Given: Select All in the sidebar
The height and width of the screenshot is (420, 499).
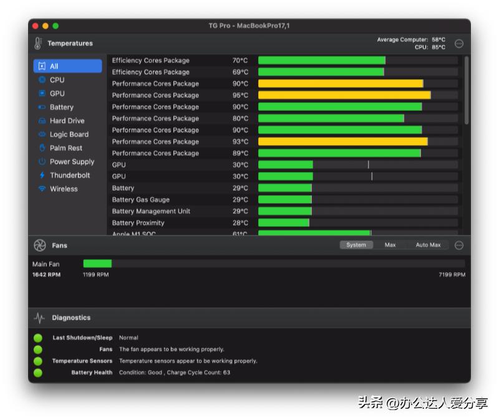Looking at the screenshot, I should 67,66.
